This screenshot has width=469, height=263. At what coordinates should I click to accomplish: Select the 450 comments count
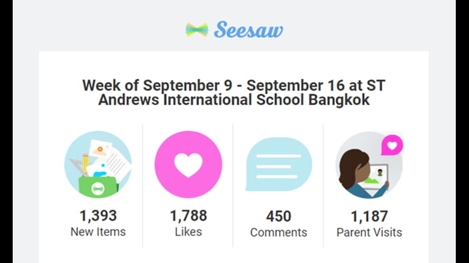279,216
